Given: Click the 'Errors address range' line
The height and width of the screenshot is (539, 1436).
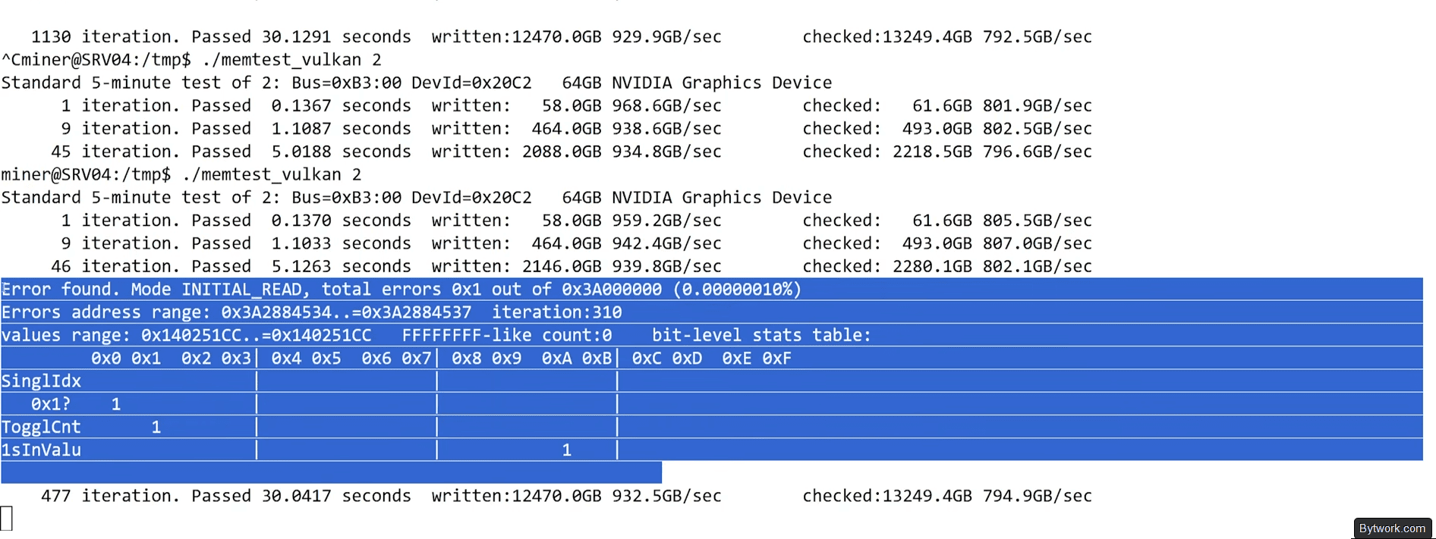Looking at the screenshot, I should 312,312.
